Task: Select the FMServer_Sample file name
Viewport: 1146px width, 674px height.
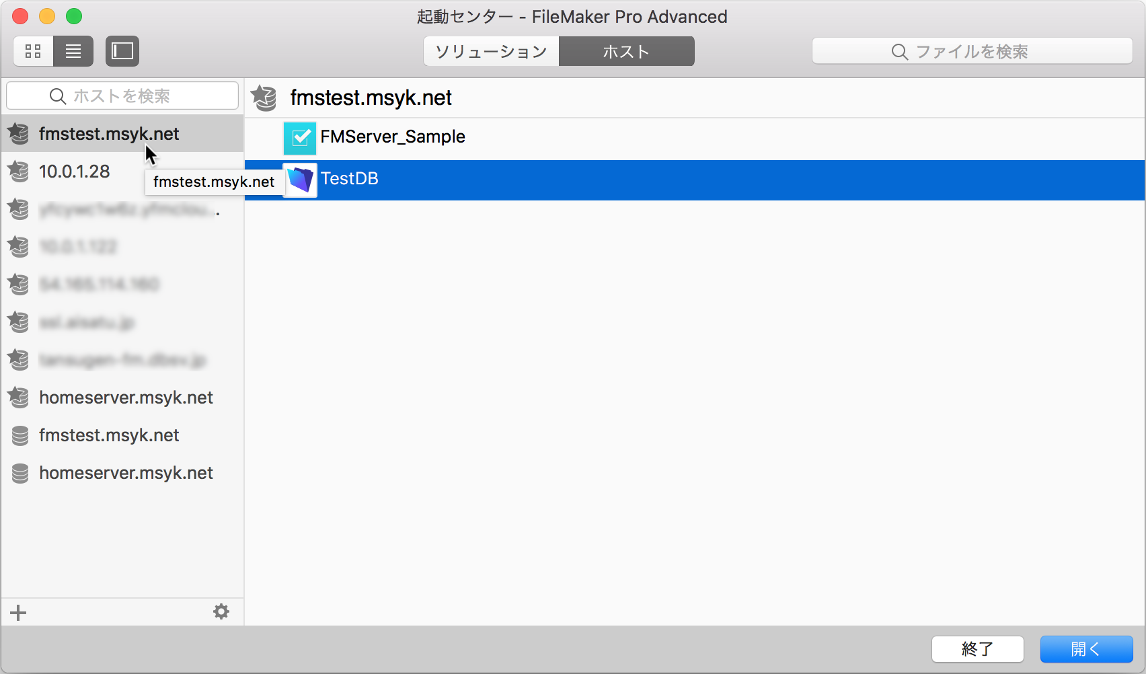Action: [x=393, y=137]
